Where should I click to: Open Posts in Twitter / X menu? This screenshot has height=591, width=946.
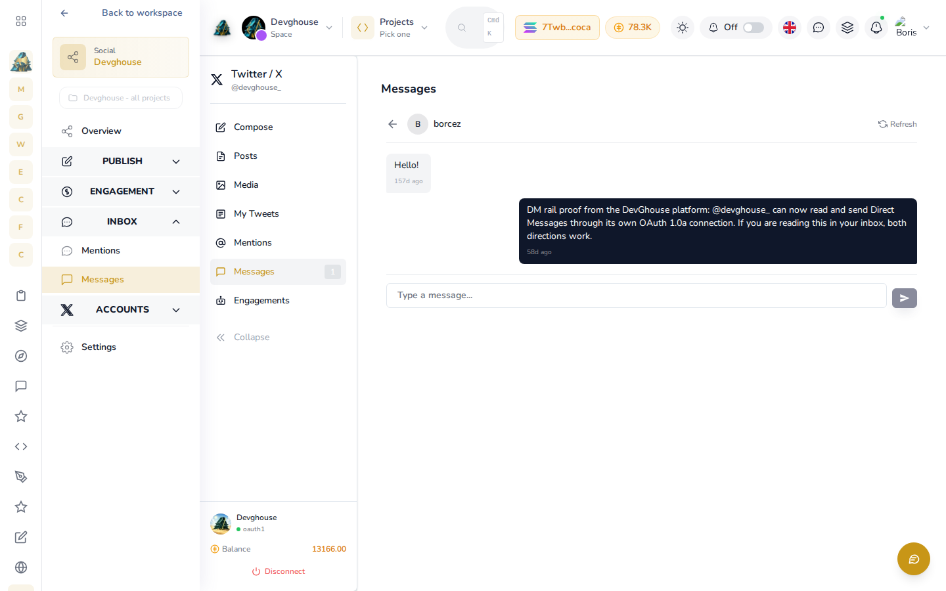tap(278, 156)
